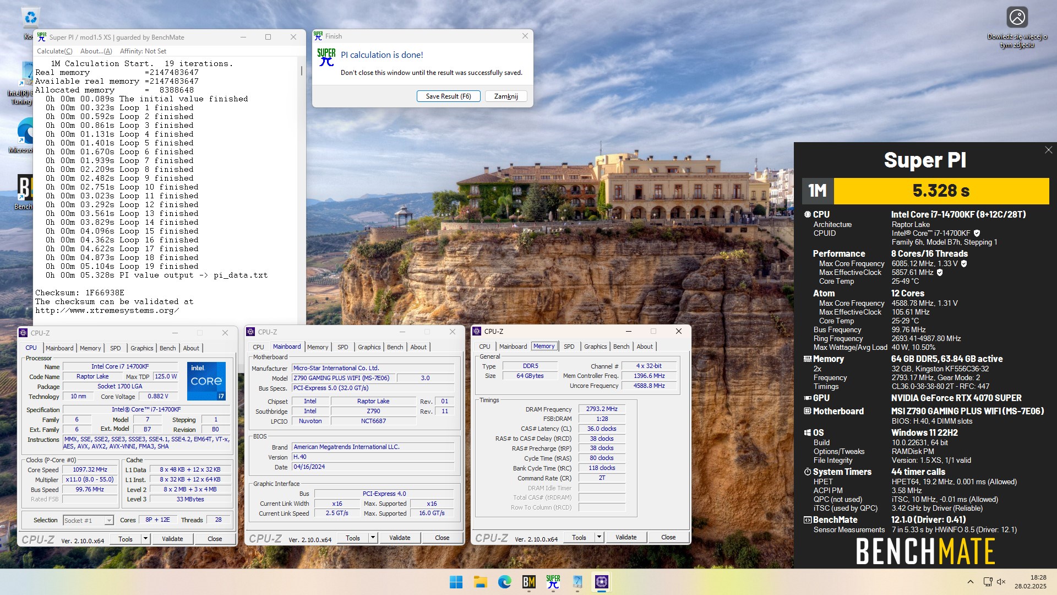Screen dimensions: 1057x595
Task: Click the DRAM Frequency 2793.2 MHz field
Action: pos(602,409)
